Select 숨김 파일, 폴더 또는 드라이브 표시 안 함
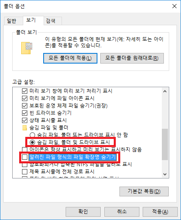Screen dimensions: 181x220 pos(32,135)
